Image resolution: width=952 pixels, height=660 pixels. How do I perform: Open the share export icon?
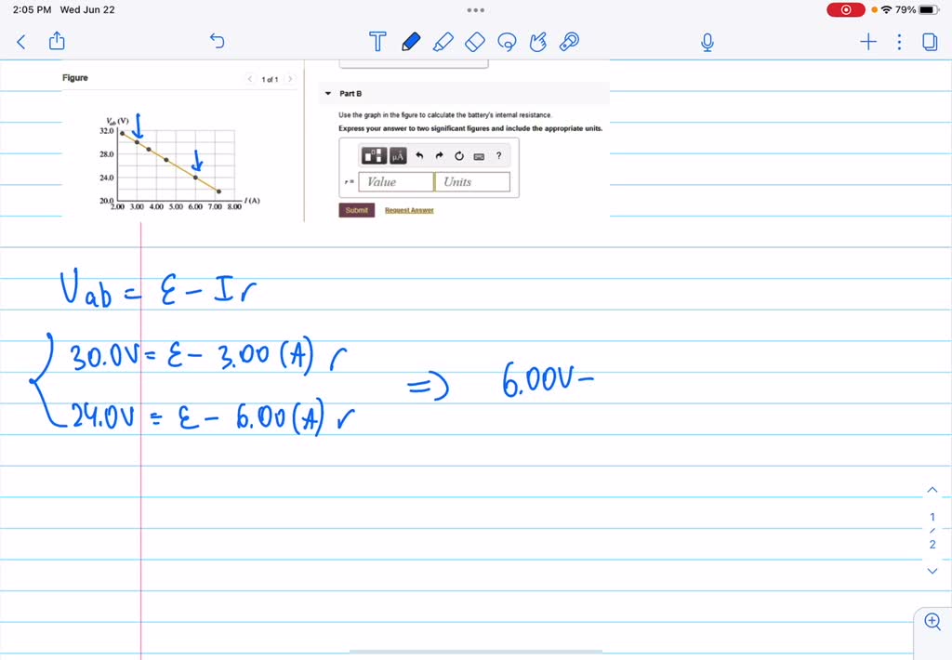(x=57, y=42)
